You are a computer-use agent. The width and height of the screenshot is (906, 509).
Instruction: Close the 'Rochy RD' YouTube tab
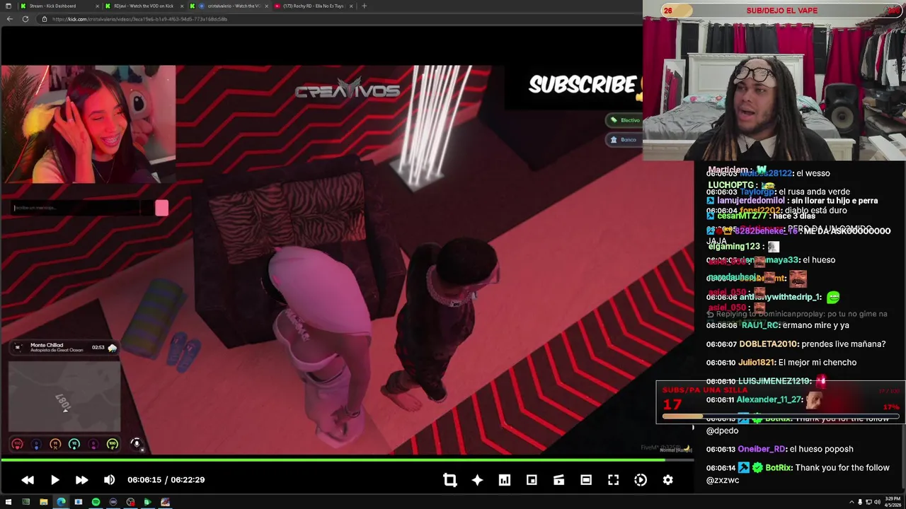(351, 6)
